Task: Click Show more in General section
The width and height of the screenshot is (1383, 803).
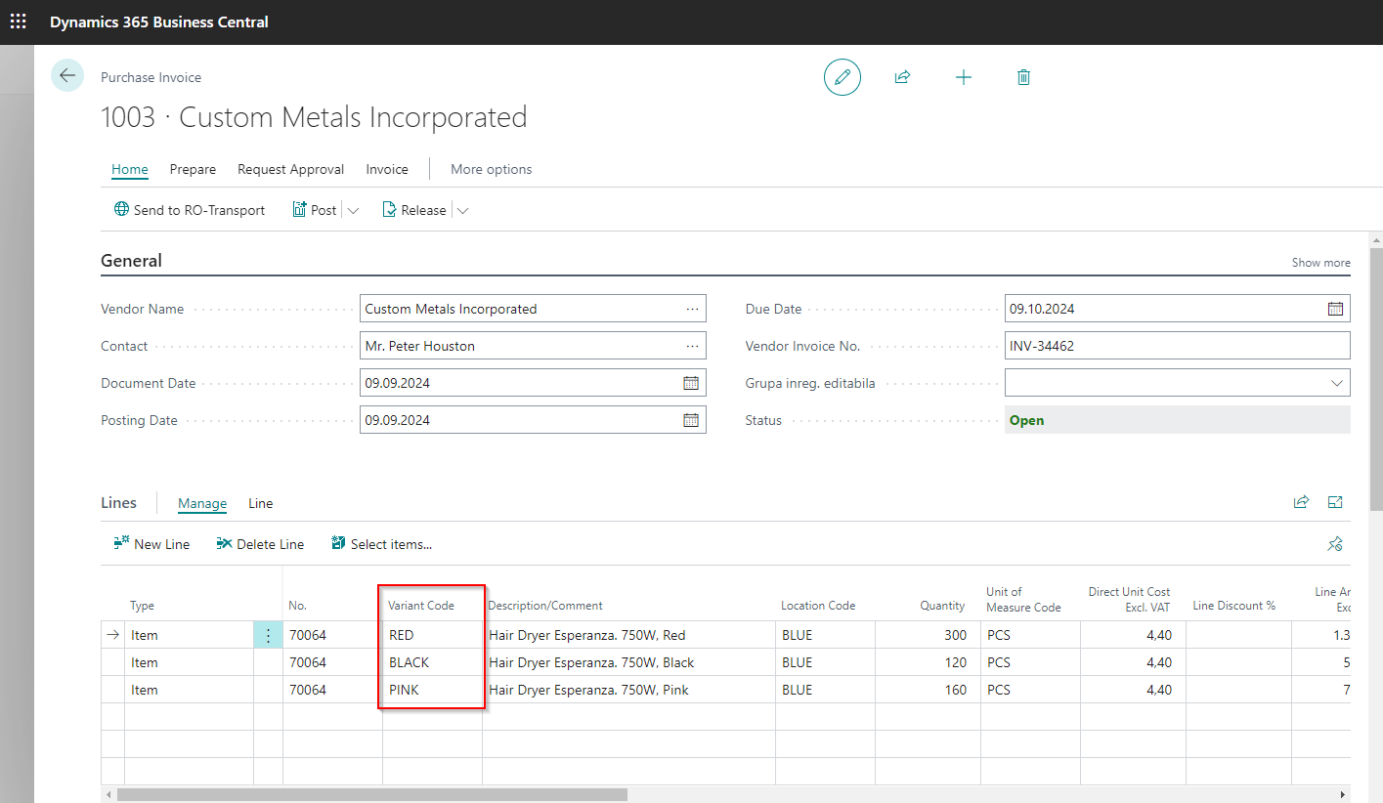Action: click(x=1321, y=262)
